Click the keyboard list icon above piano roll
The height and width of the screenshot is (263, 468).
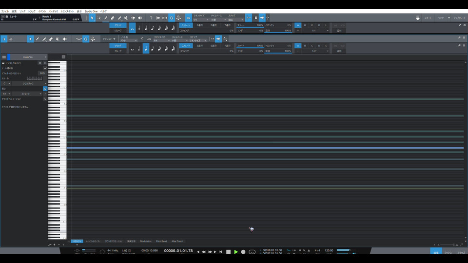[63, 57]
